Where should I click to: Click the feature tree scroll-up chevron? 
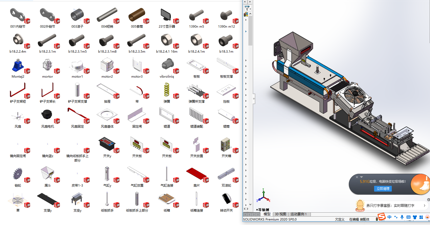click(x=250, y=14)
